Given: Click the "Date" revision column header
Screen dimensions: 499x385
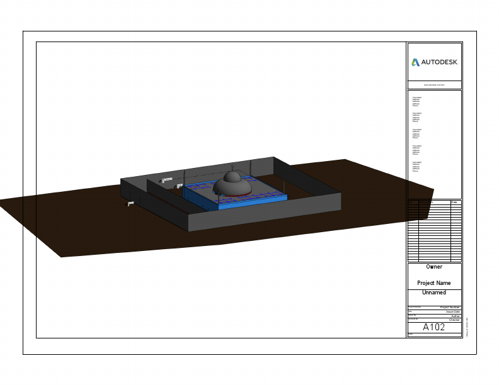Looking at the screenshot, I should click(x=454, y=203).
